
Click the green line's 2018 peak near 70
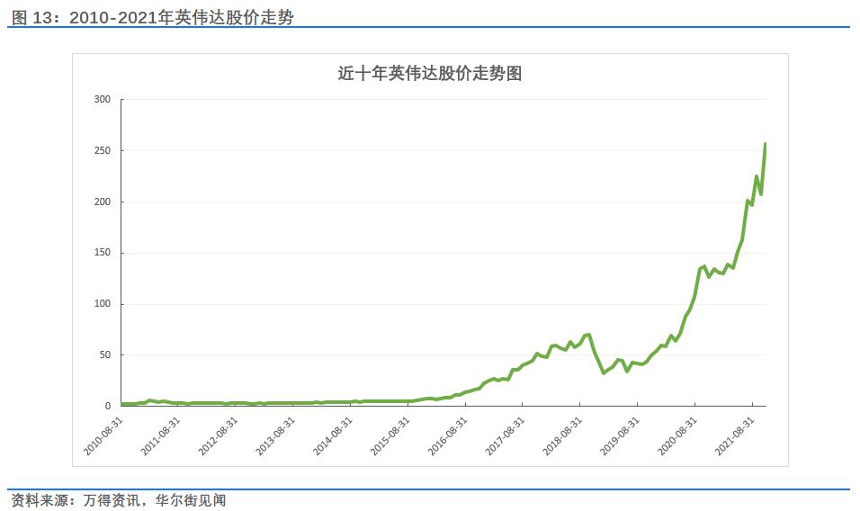(x=587, y=335)
